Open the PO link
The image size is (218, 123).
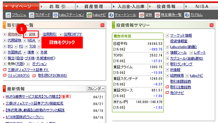[x=21, y=46]
